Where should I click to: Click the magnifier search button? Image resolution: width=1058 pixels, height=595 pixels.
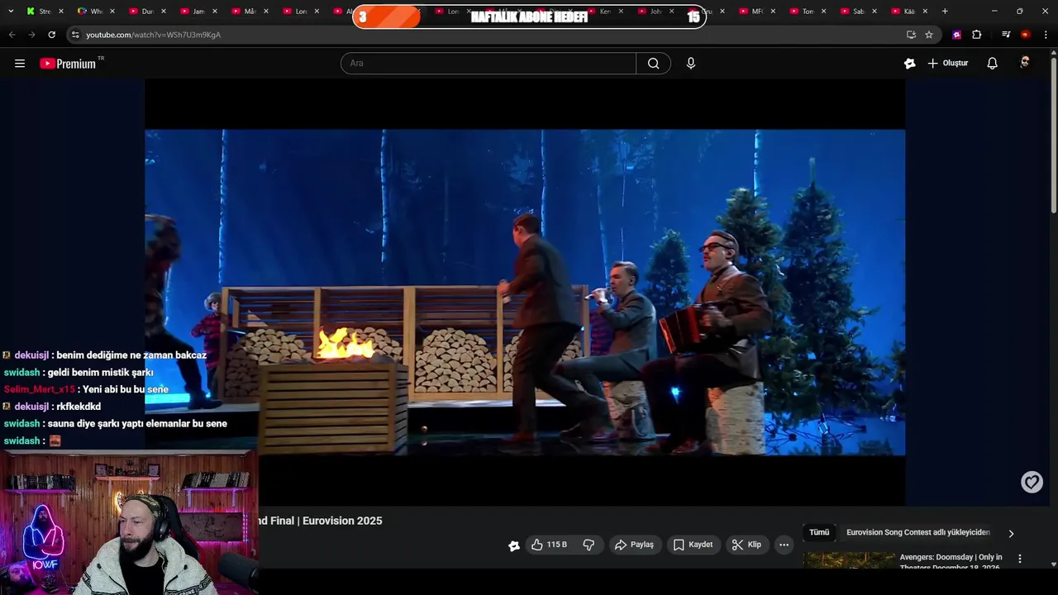[x=653, y=64]
